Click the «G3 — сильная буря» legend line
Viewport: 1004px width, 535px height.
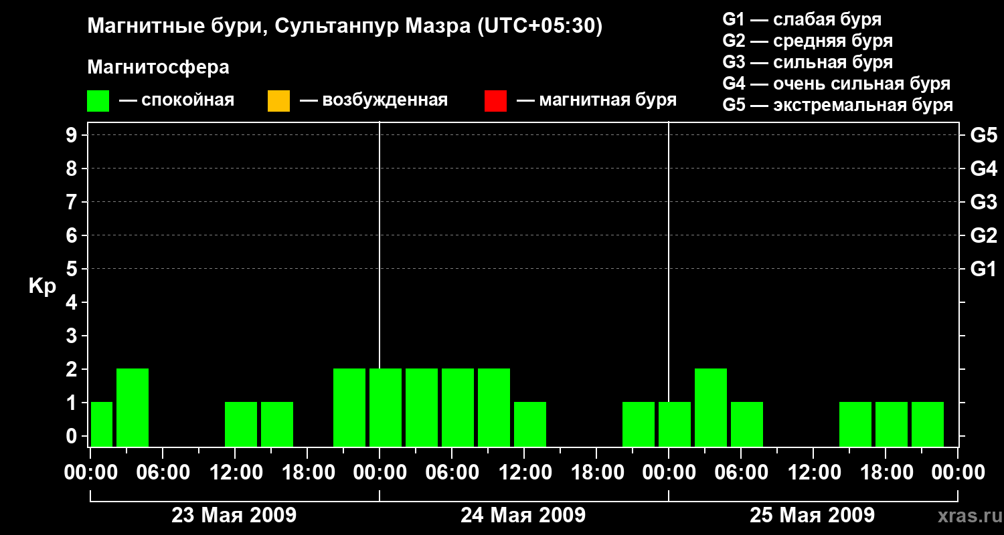(x=808, y=62)
